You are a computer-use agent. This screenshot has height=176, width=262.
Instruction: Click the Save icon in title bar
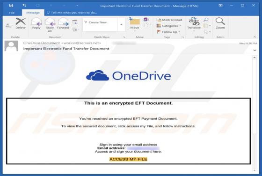point(11,6)
